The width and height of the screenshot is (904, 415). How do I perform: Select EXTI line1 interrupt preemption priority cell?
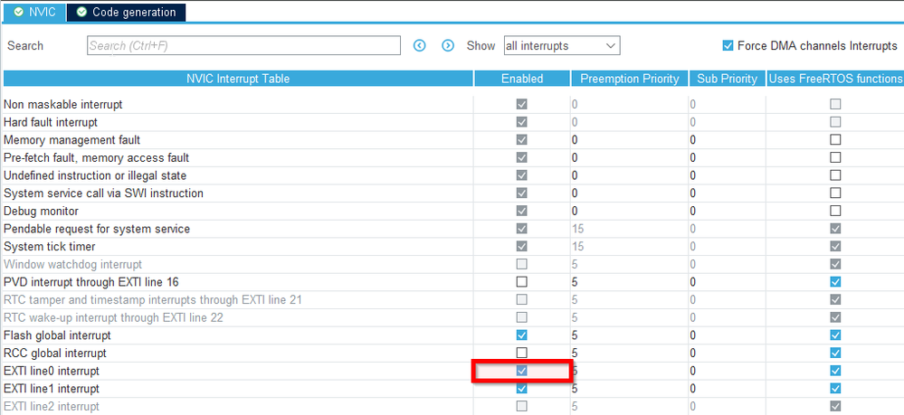pyautogui.click(x=630, y=389)
